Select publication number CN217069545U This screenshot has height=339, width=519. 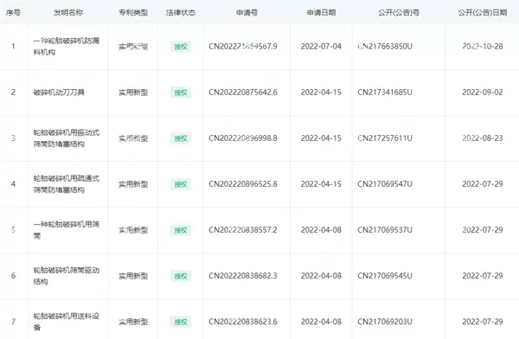pos(385,276)
